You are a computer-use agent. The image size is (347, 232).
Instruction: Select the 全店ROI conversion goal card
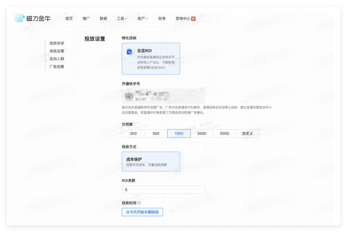151,58
